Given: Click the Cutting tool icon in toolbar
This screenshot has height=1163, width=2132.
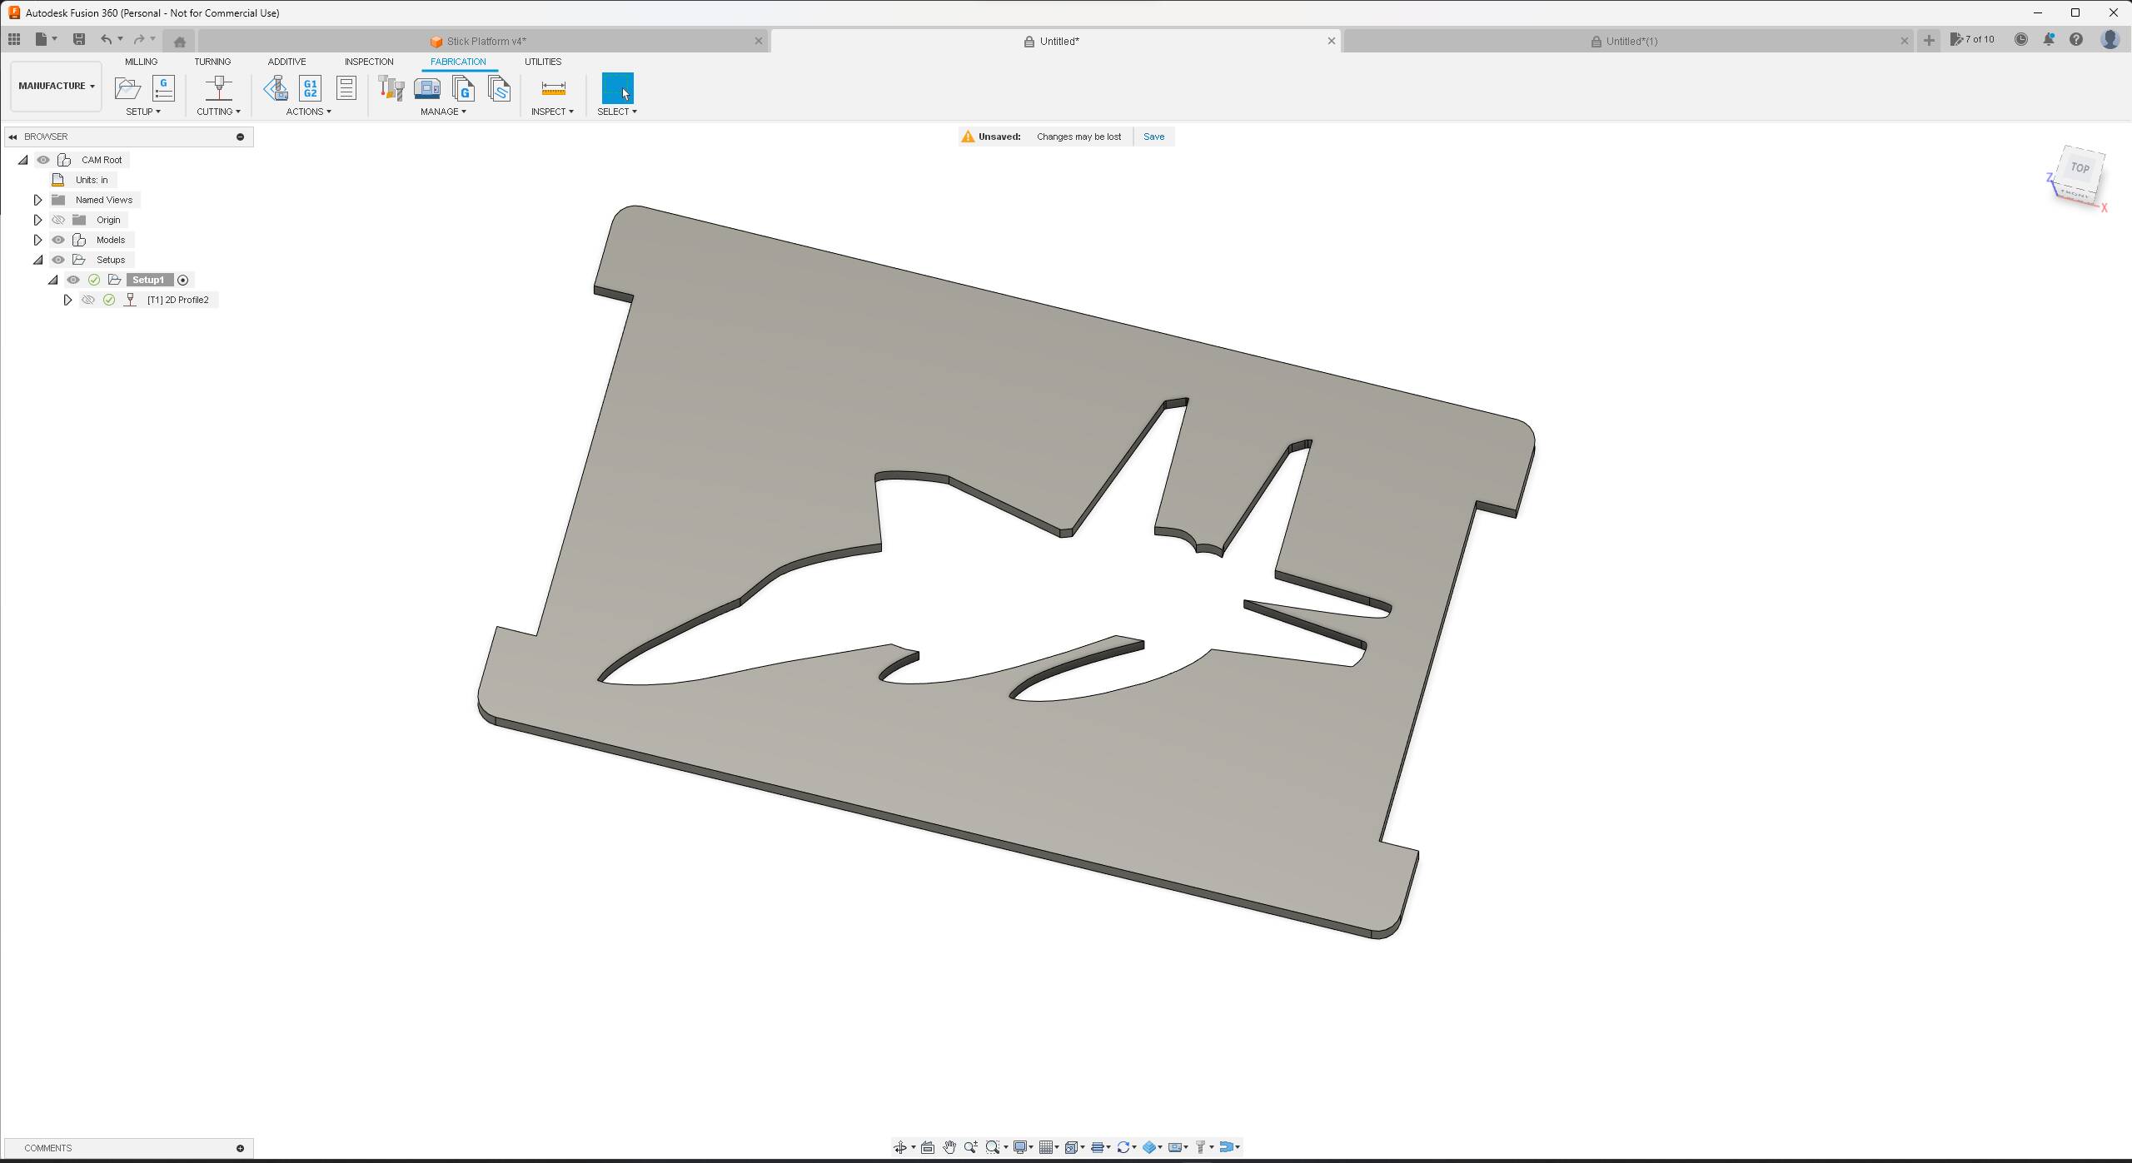Looking at the screenshot, I should 219,88.
